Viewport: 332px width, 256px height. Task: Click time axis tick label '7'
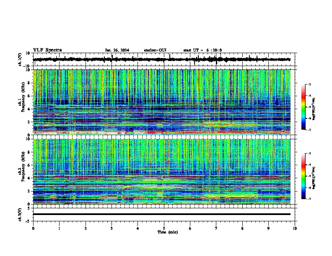pos(216,228)
